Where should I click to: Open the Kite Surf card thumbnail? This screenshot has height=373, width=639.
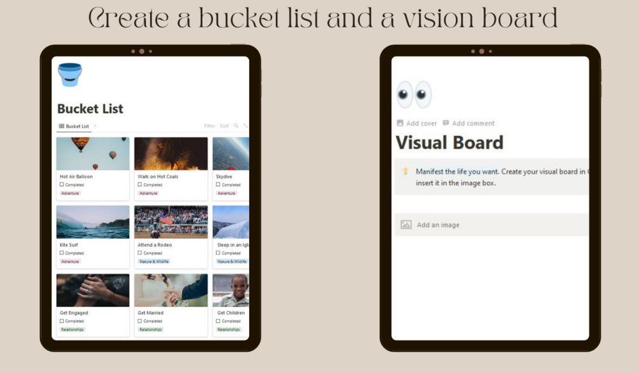click(93, 222)
